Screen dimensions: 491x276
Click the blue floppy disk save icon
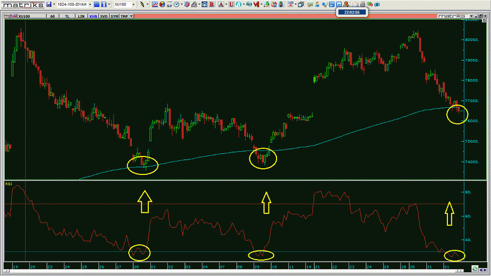[x=49, y=4]
